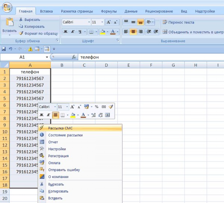This screenshot has height=203, width=224.
Task: Click format painter brush in mini toolbar
Action: (111, 107)
